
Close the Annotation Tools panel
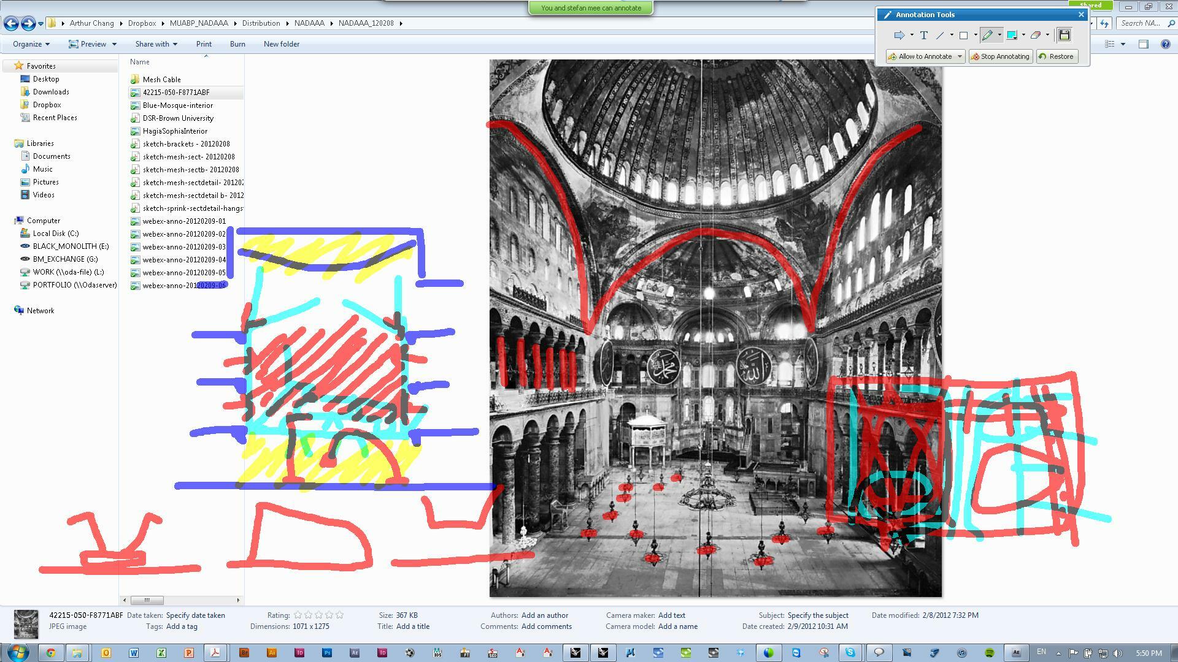click(x=1081, y=15)
